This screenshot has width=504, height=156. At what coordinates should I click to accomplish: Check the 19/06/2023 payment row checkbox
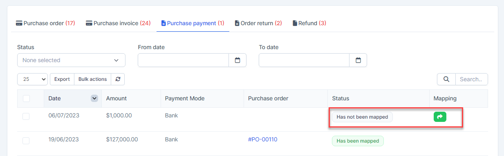(26, 141)
